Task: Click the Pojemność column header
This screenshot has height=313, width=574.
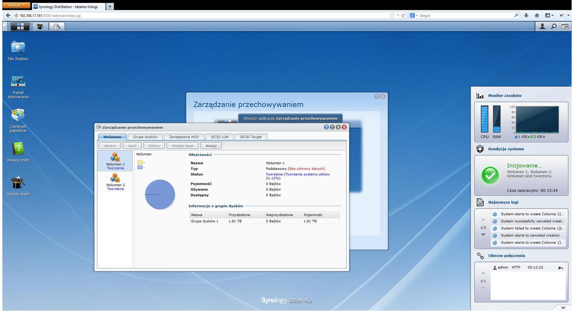Action: (321, 215)
